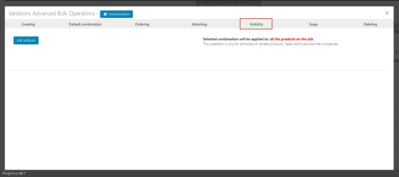Viewport: 399px width, 177px height.
Task: Click the 'Selected combination will be applied to:' label
Action: click(236, 39)
